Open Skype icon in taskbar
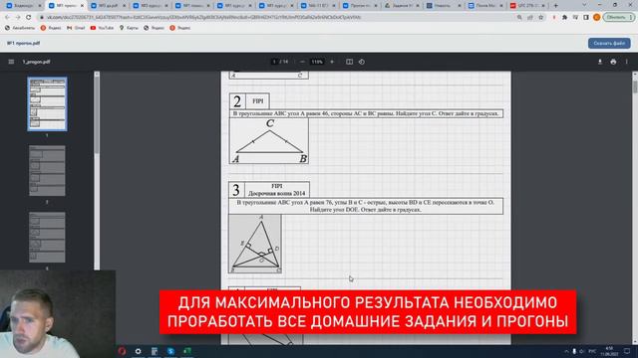The width and height of the screenshot is (638, 358). [170, 351]
